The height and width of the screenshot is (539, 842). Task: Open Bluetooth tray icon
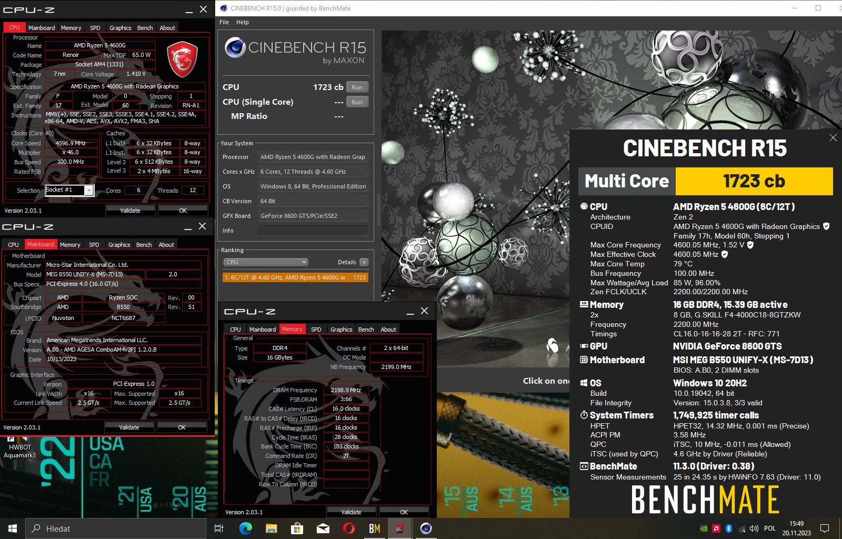(729, 528)
